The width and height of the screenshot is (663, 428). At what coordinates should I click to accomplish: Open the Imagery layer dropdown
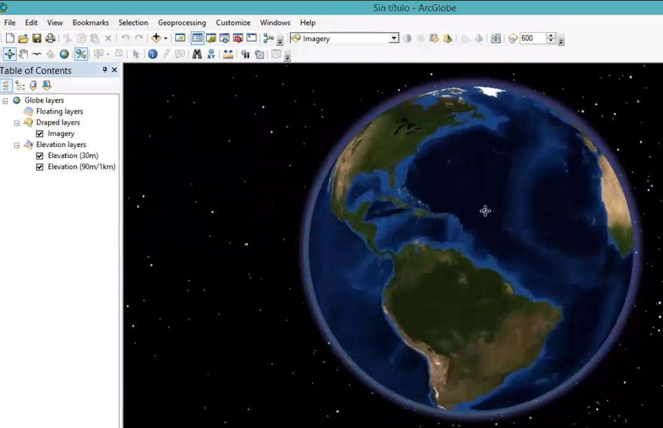394,38
